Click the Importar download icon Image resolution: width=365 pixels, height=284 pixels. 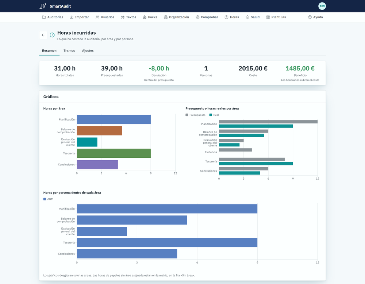[x=72, y=17]
